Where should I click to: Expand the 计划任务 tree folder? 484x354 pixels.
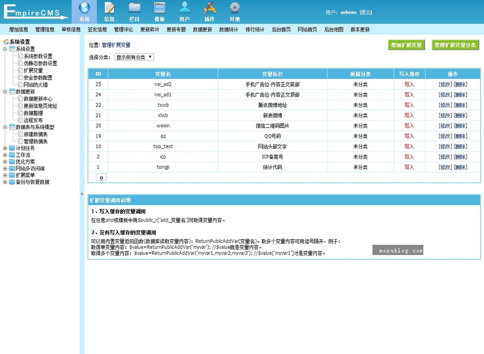(5, 148)
